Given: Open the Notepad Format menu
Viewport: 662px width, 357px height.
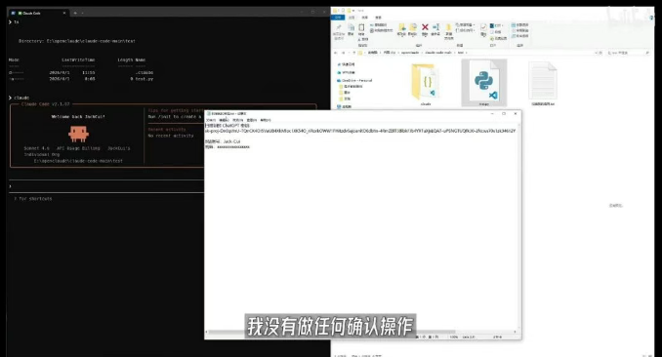Looking at the screenshot, I should (x=237, y=120).
